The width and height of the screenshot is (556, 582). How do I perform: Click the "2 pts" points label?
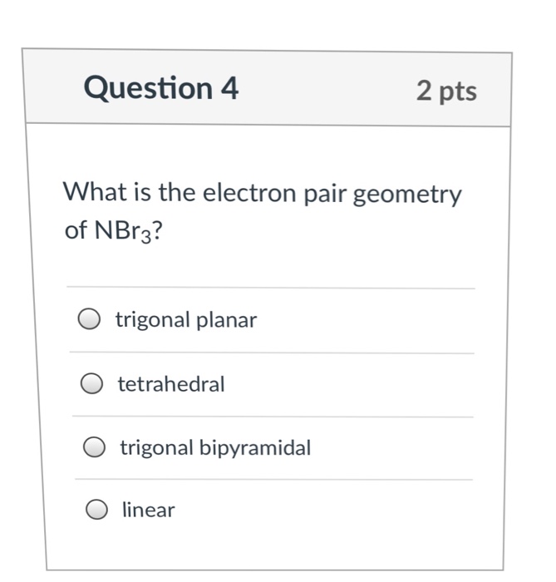(x=446, y=91)
